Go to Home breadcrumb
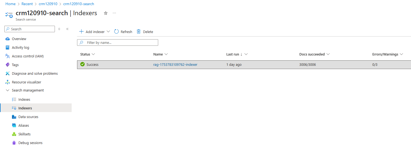 11,4
